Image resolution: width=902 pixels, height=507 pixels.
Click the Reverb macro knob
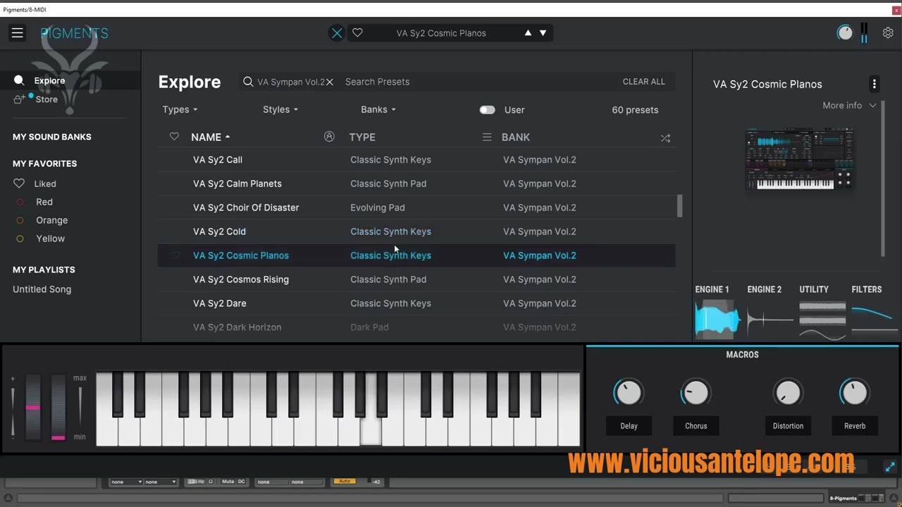coord(855,393)
